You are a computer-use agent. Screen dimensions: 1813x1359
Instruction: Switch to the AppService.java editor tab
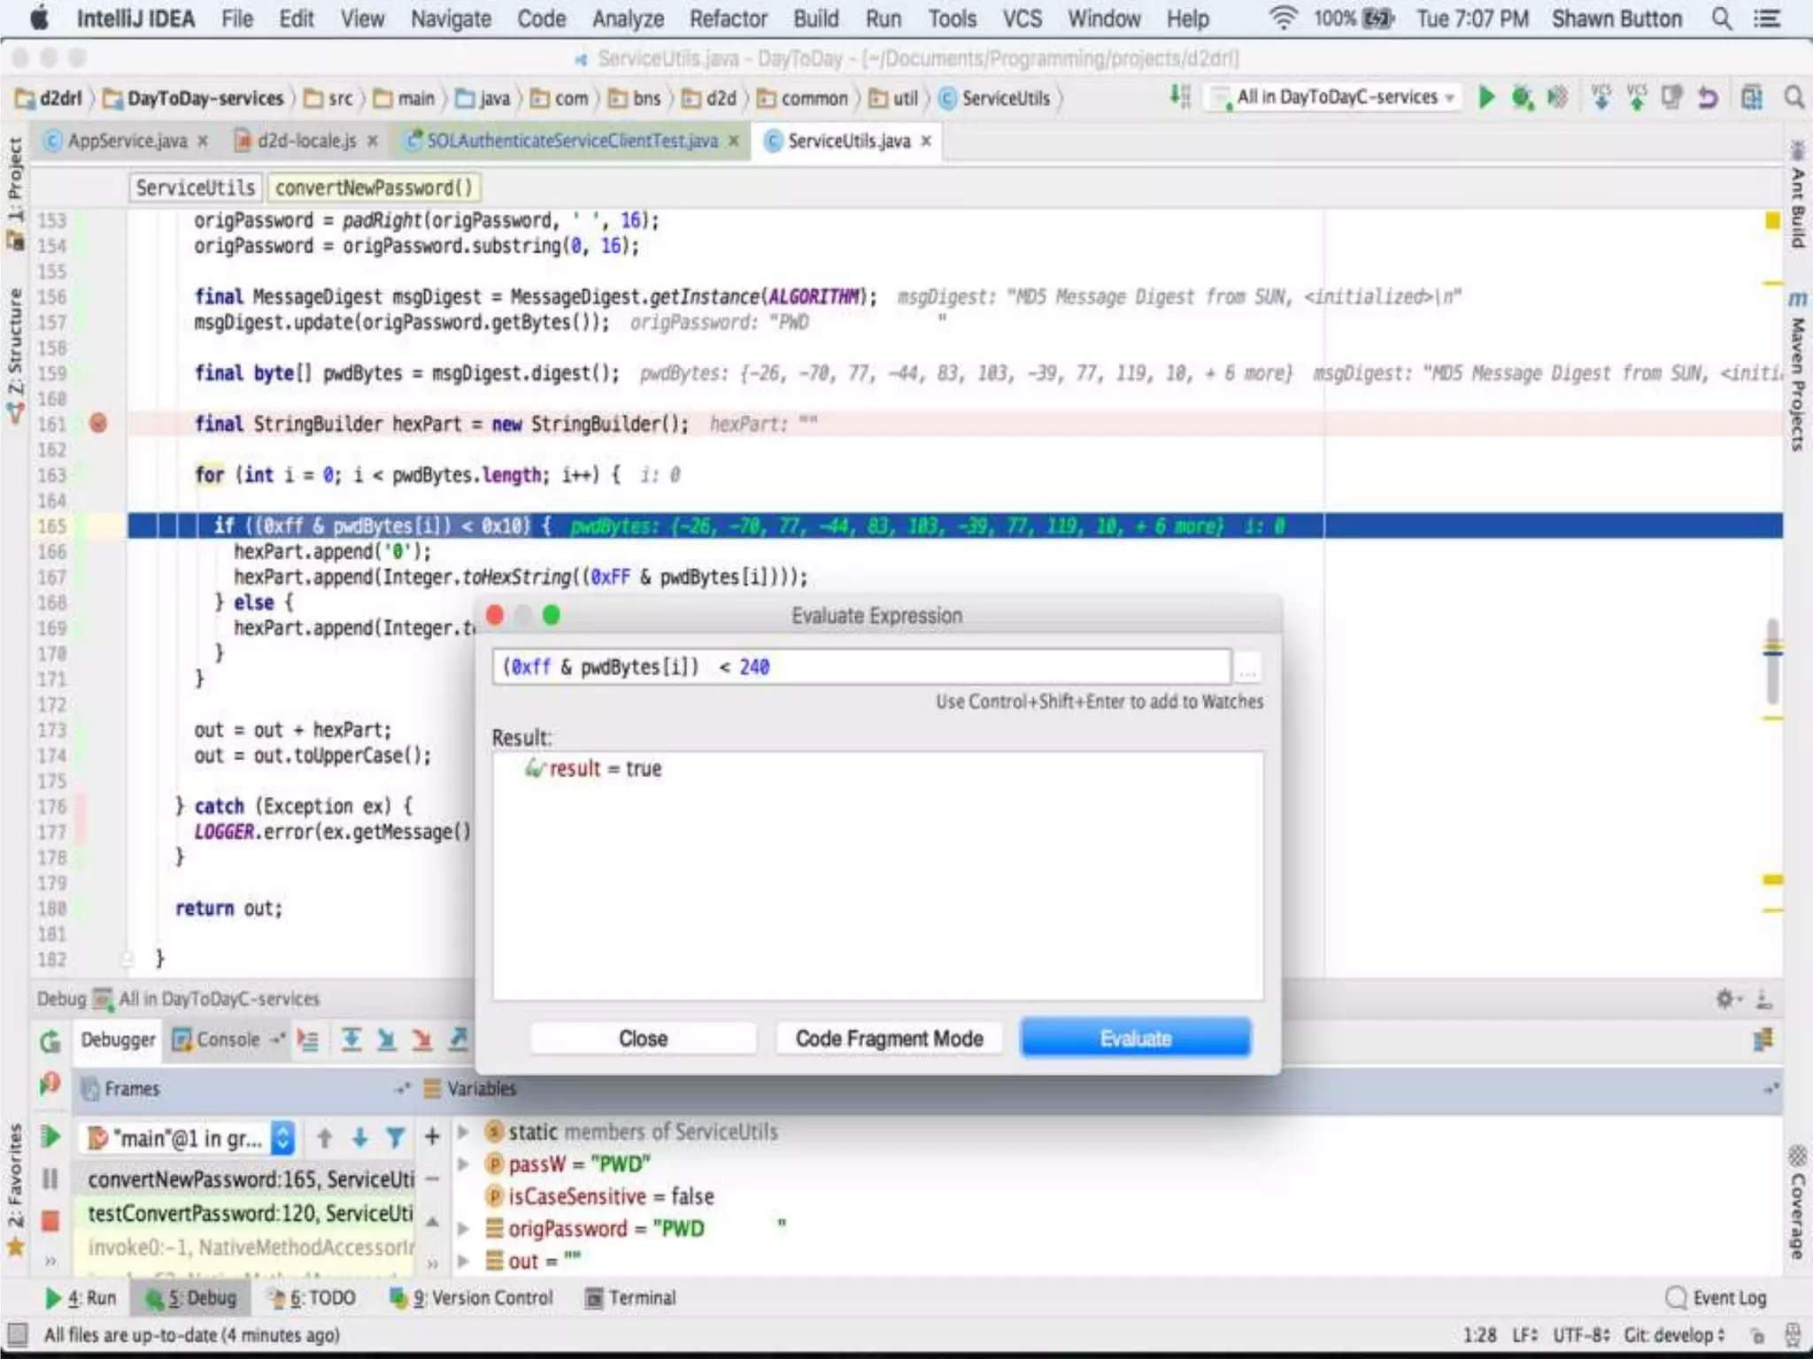click(127, 141)
